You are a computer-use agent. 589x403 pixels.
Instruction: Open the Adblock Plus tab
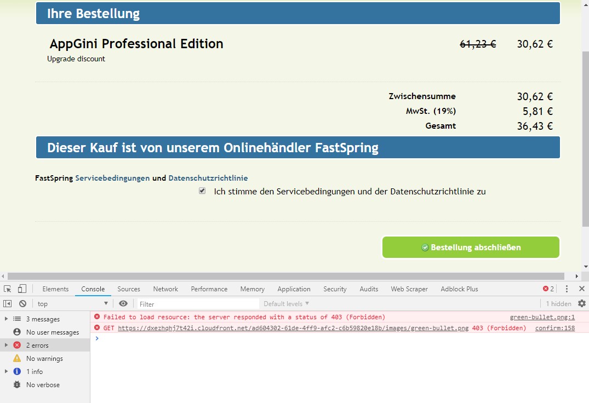click(459, 289)
